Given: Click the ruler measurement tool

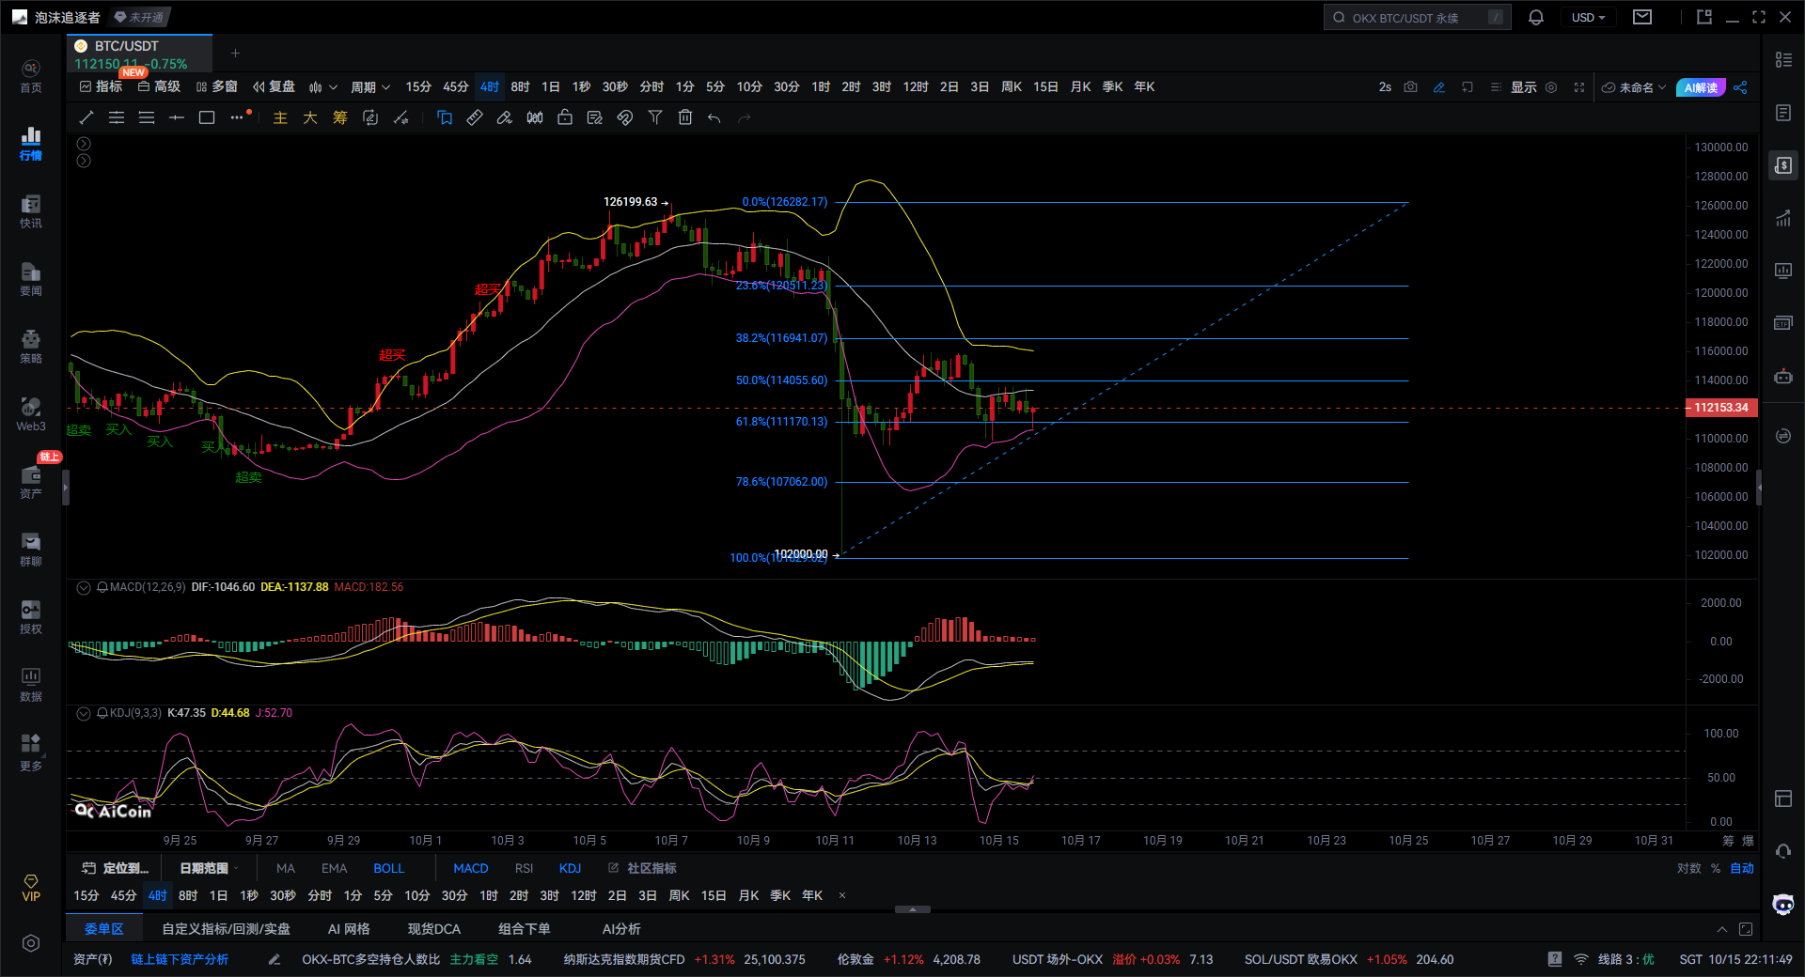Looking at the screenshot, I should [x=475, y=117].
